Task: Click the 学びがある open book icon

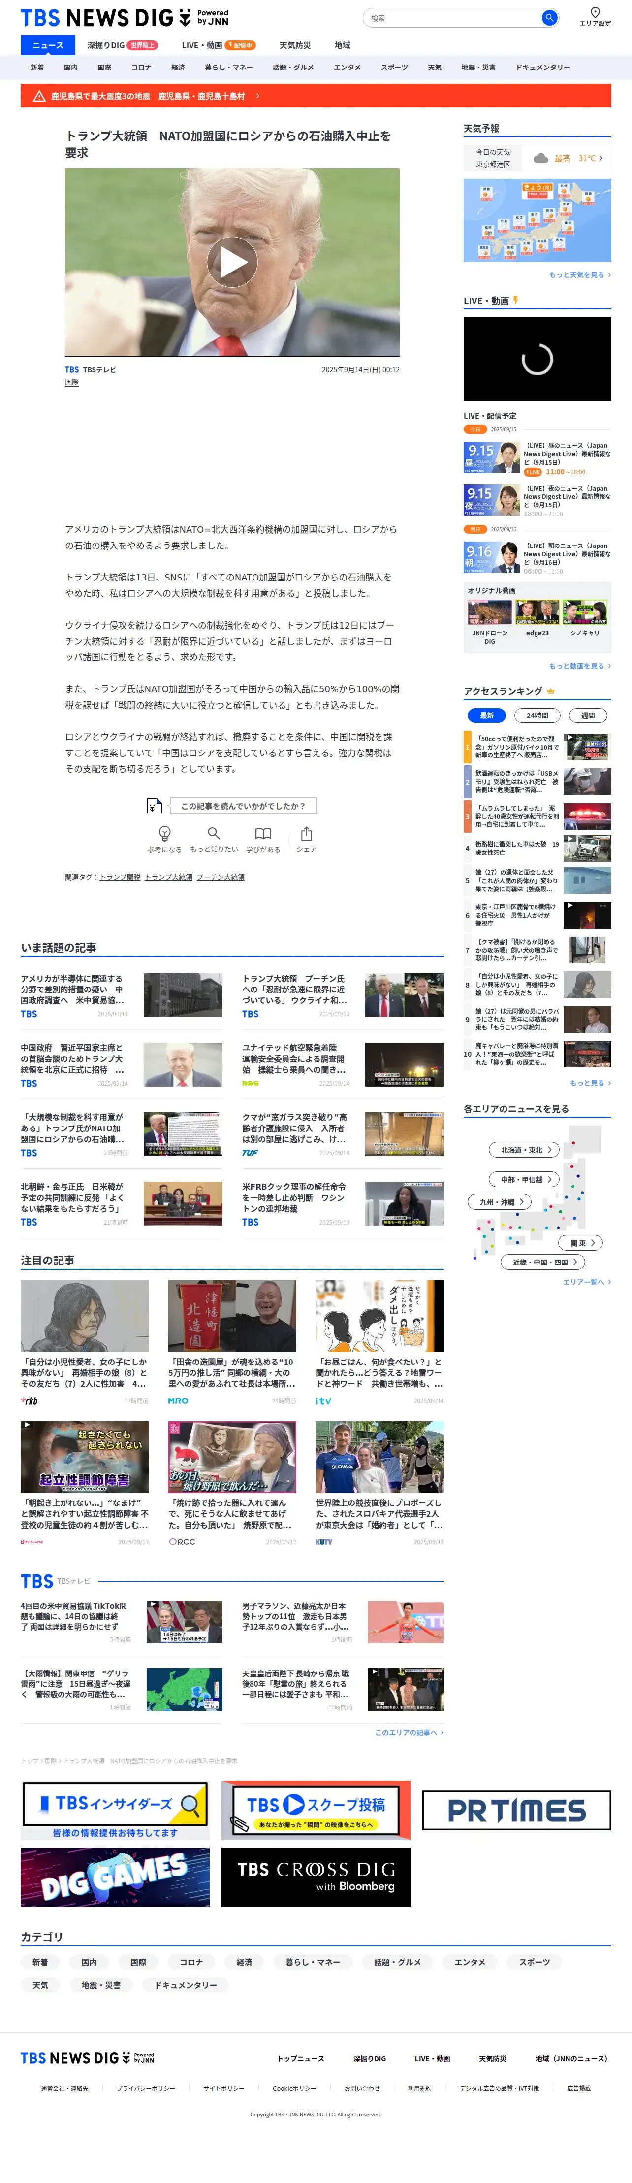Action: click(263, 834)
